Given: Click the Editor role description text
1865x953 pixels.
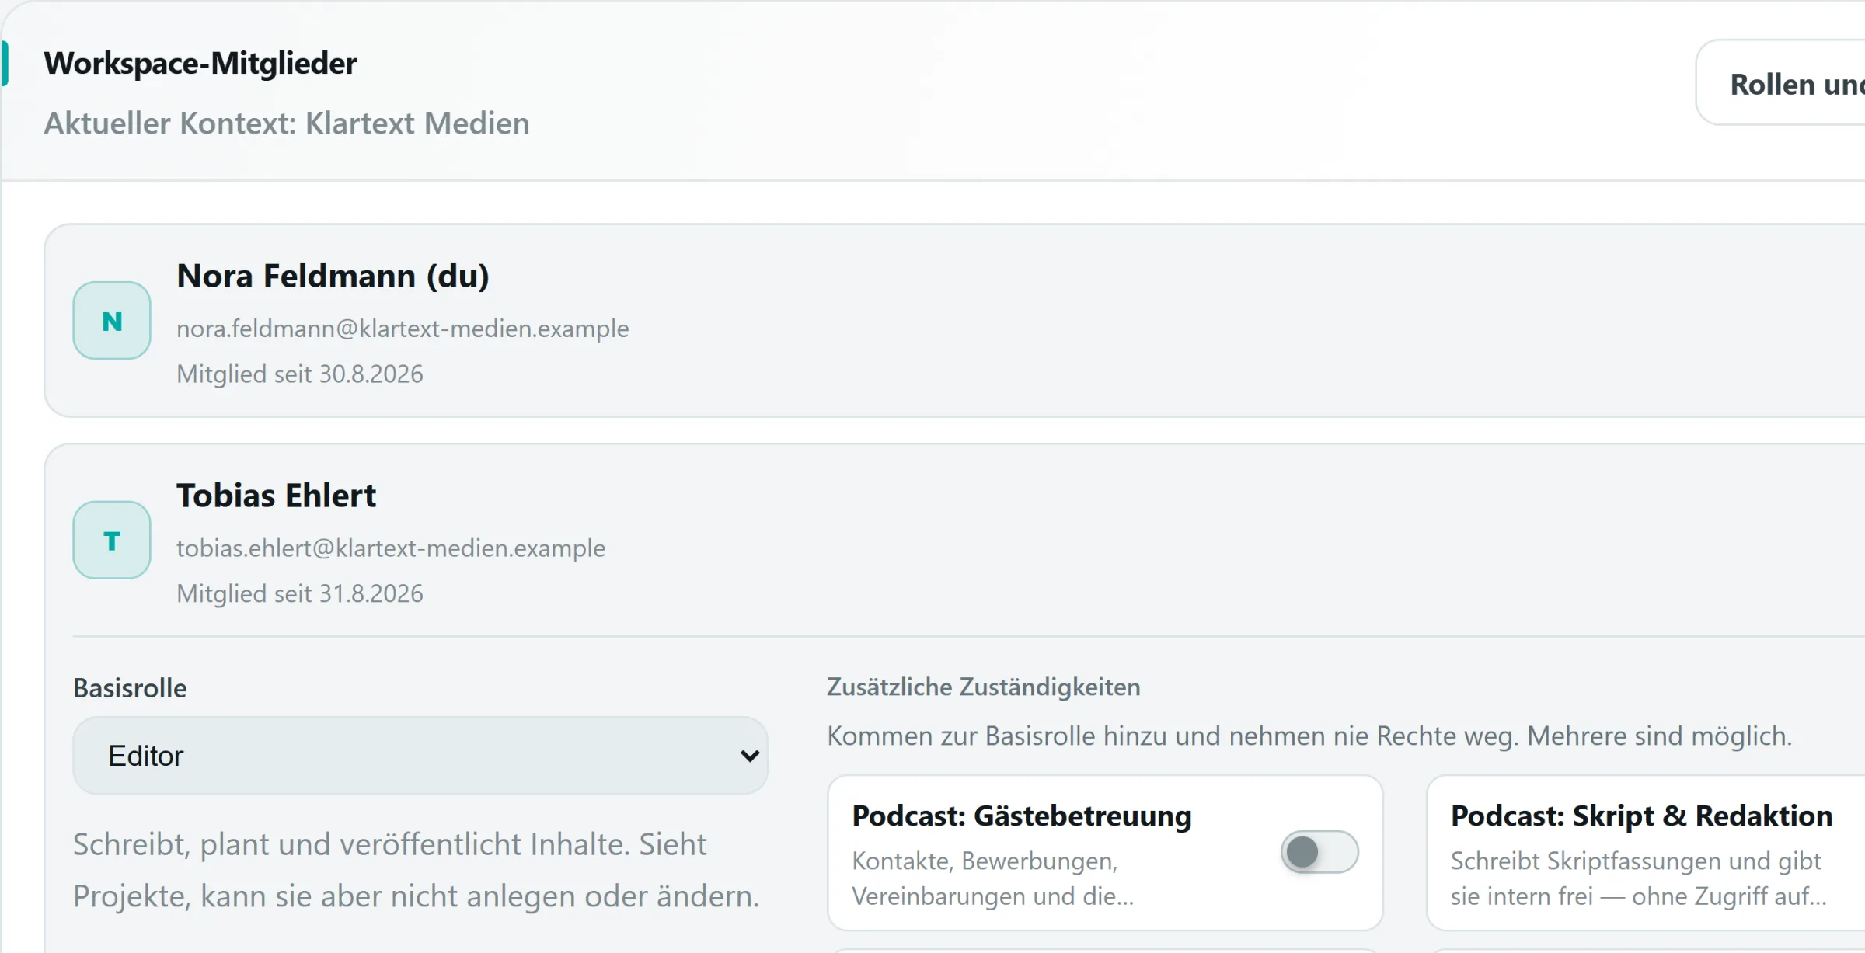Looking at the screenshot, I should 417,870.
